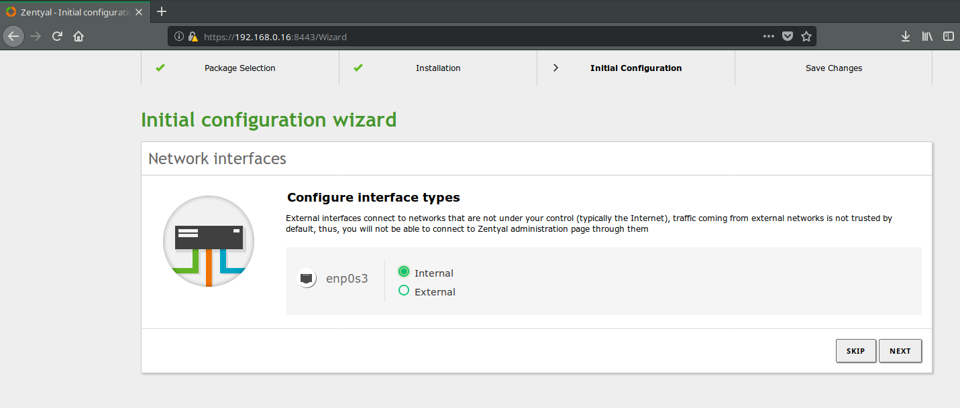View site security lock information
The image size is (960, 408).
[x=193, y=37]
